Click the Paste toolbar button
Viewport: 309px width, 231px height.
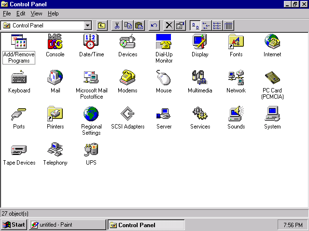click(x=139, y=26)
